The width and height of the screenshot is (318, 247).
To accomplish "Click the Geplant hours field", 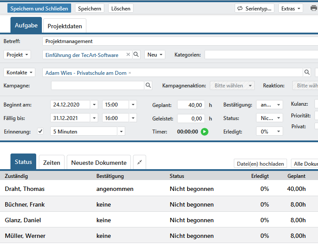I will tap(191, 105).
